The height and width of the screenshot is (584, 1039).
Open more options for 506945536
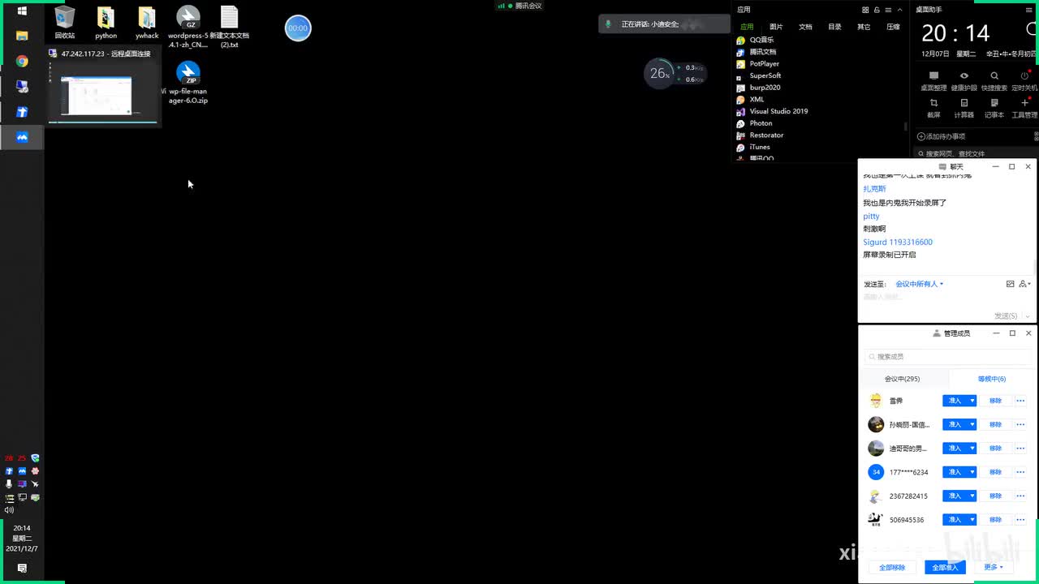pyautogui.click(x=1020, y=519)
